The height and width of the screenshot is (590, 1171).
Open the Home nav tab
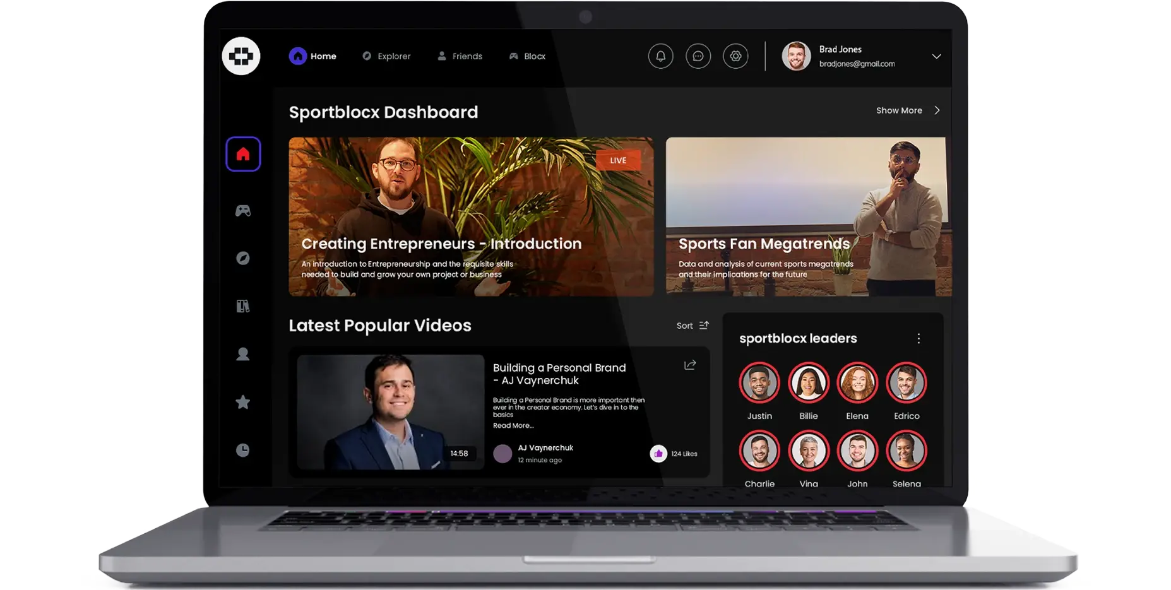pyautogui.click(x=313, y=56)
